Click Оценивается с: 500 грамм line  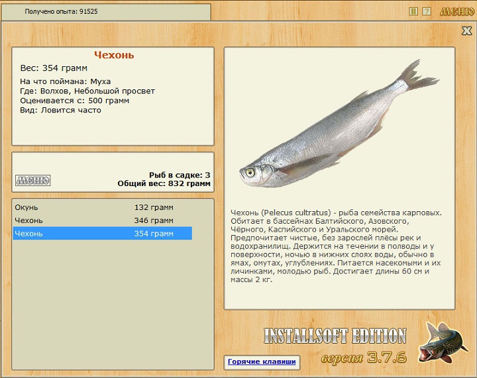(74, 101)
